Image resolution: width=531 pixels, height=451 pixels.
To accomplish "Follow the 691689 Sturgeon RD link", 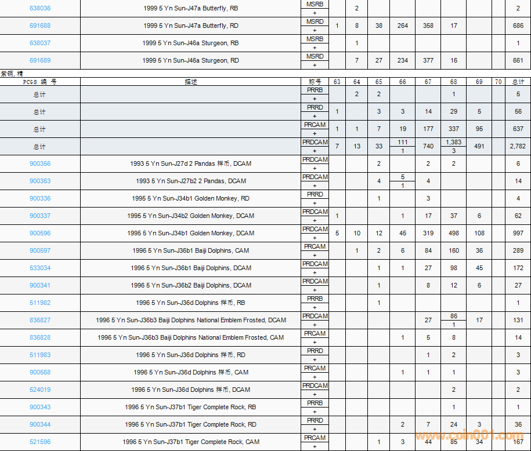I will (x=40, y=60).
